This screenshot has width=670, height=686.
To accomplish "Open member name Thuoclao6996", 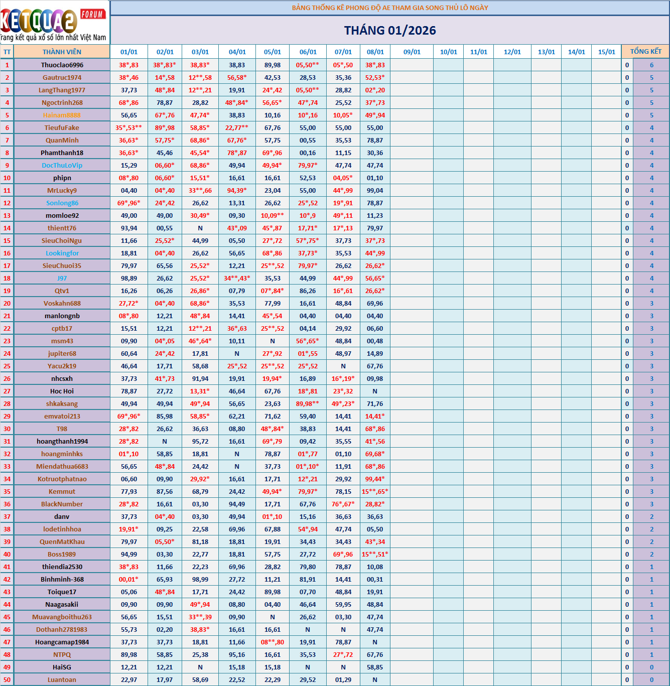I will coord(62,65).
